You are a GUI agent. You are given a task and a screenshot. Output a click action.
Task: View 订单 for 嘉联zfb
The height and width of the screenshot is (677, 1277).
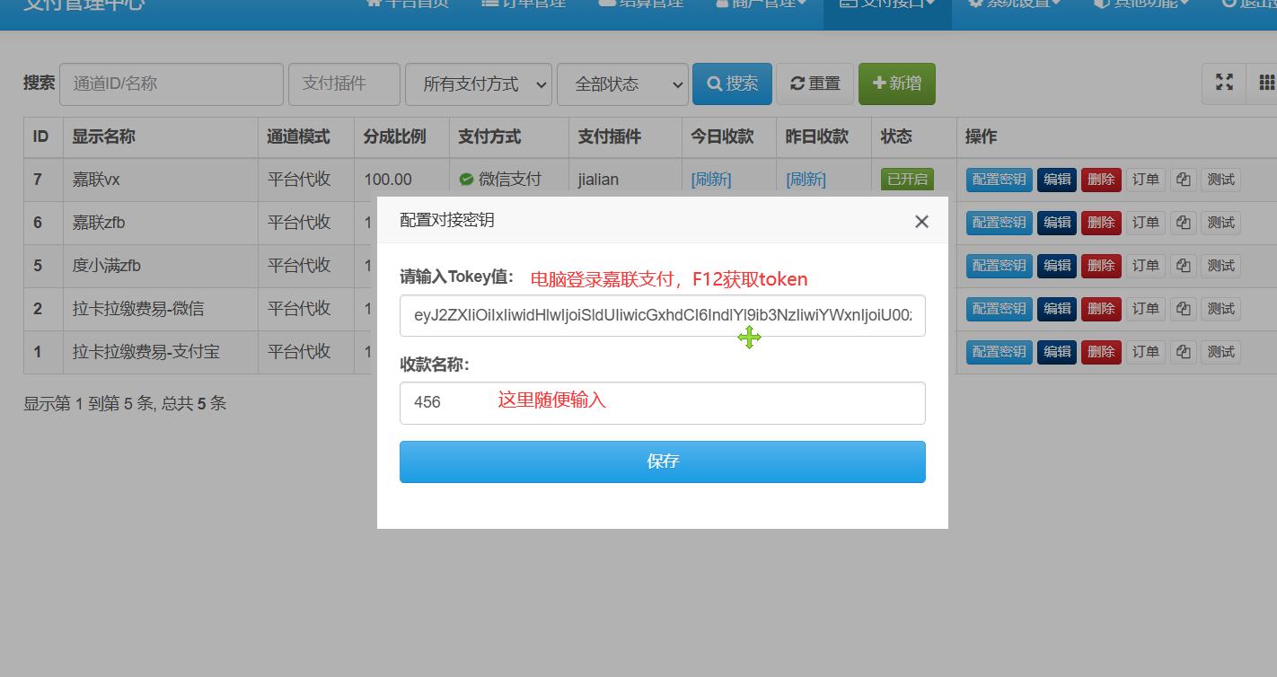click(x=1146, y=223)
